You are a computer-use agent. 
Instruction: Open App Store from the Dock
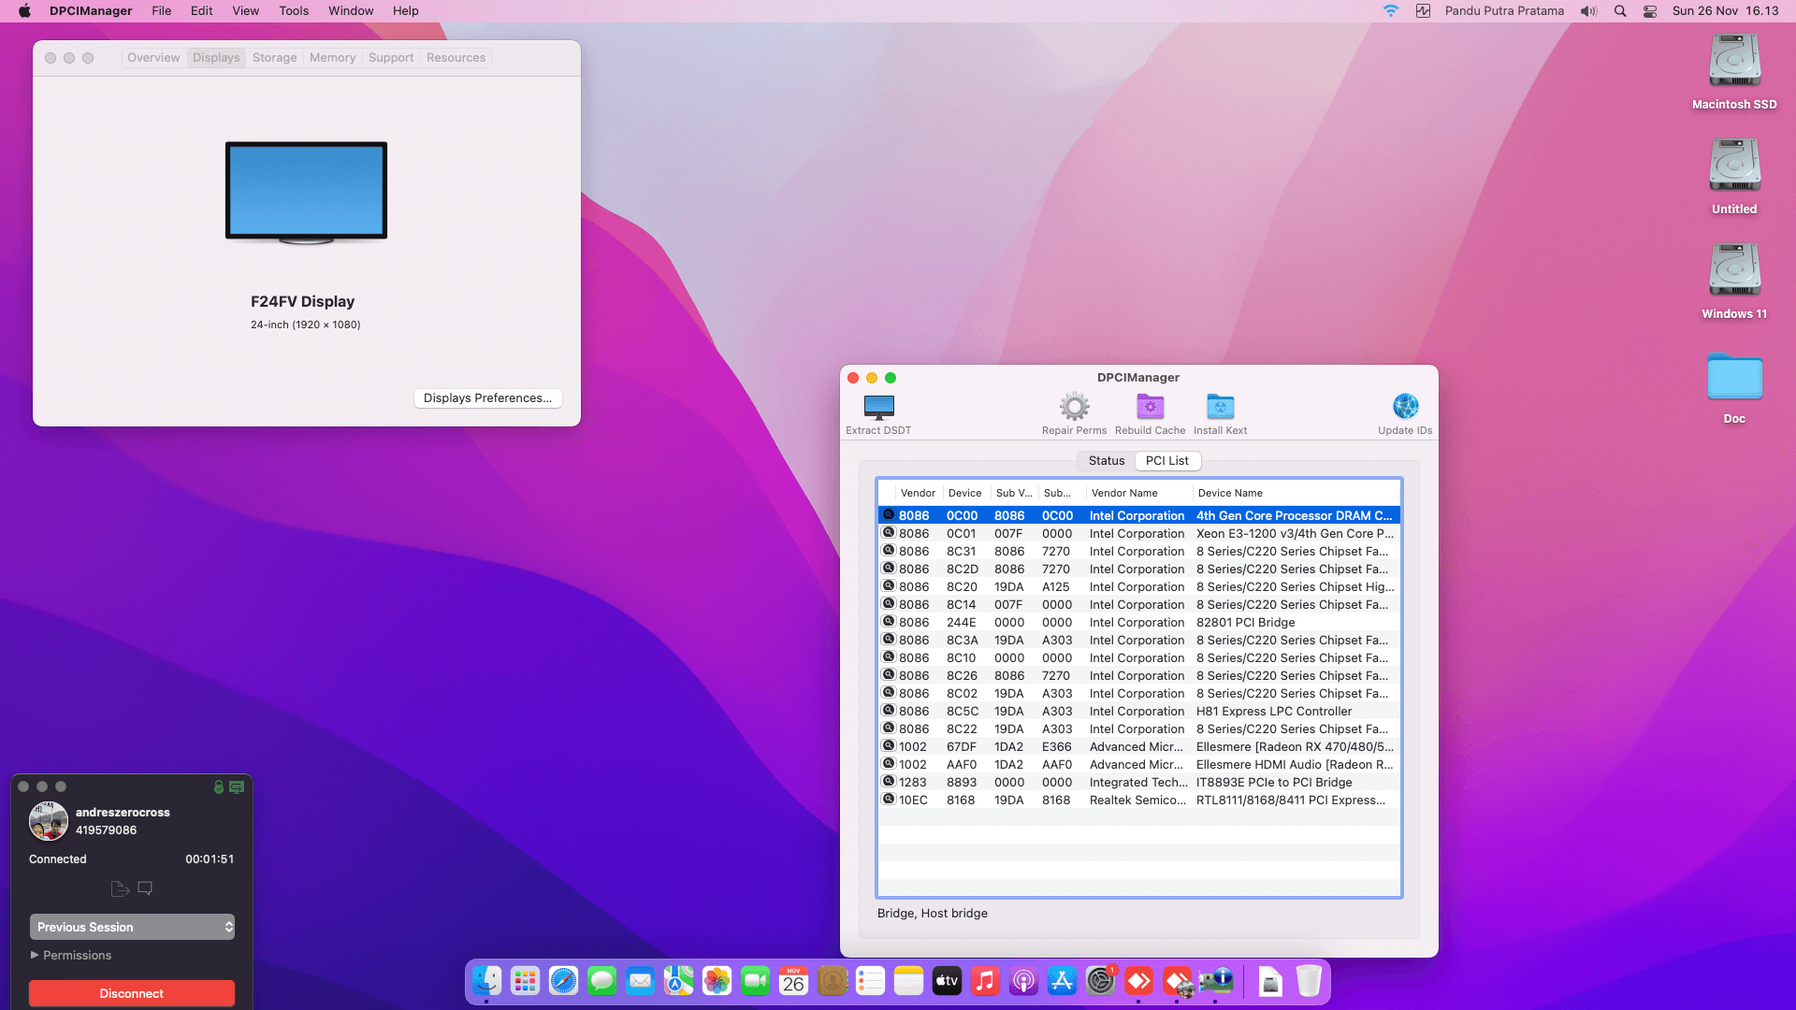(x=1062, y=981)
